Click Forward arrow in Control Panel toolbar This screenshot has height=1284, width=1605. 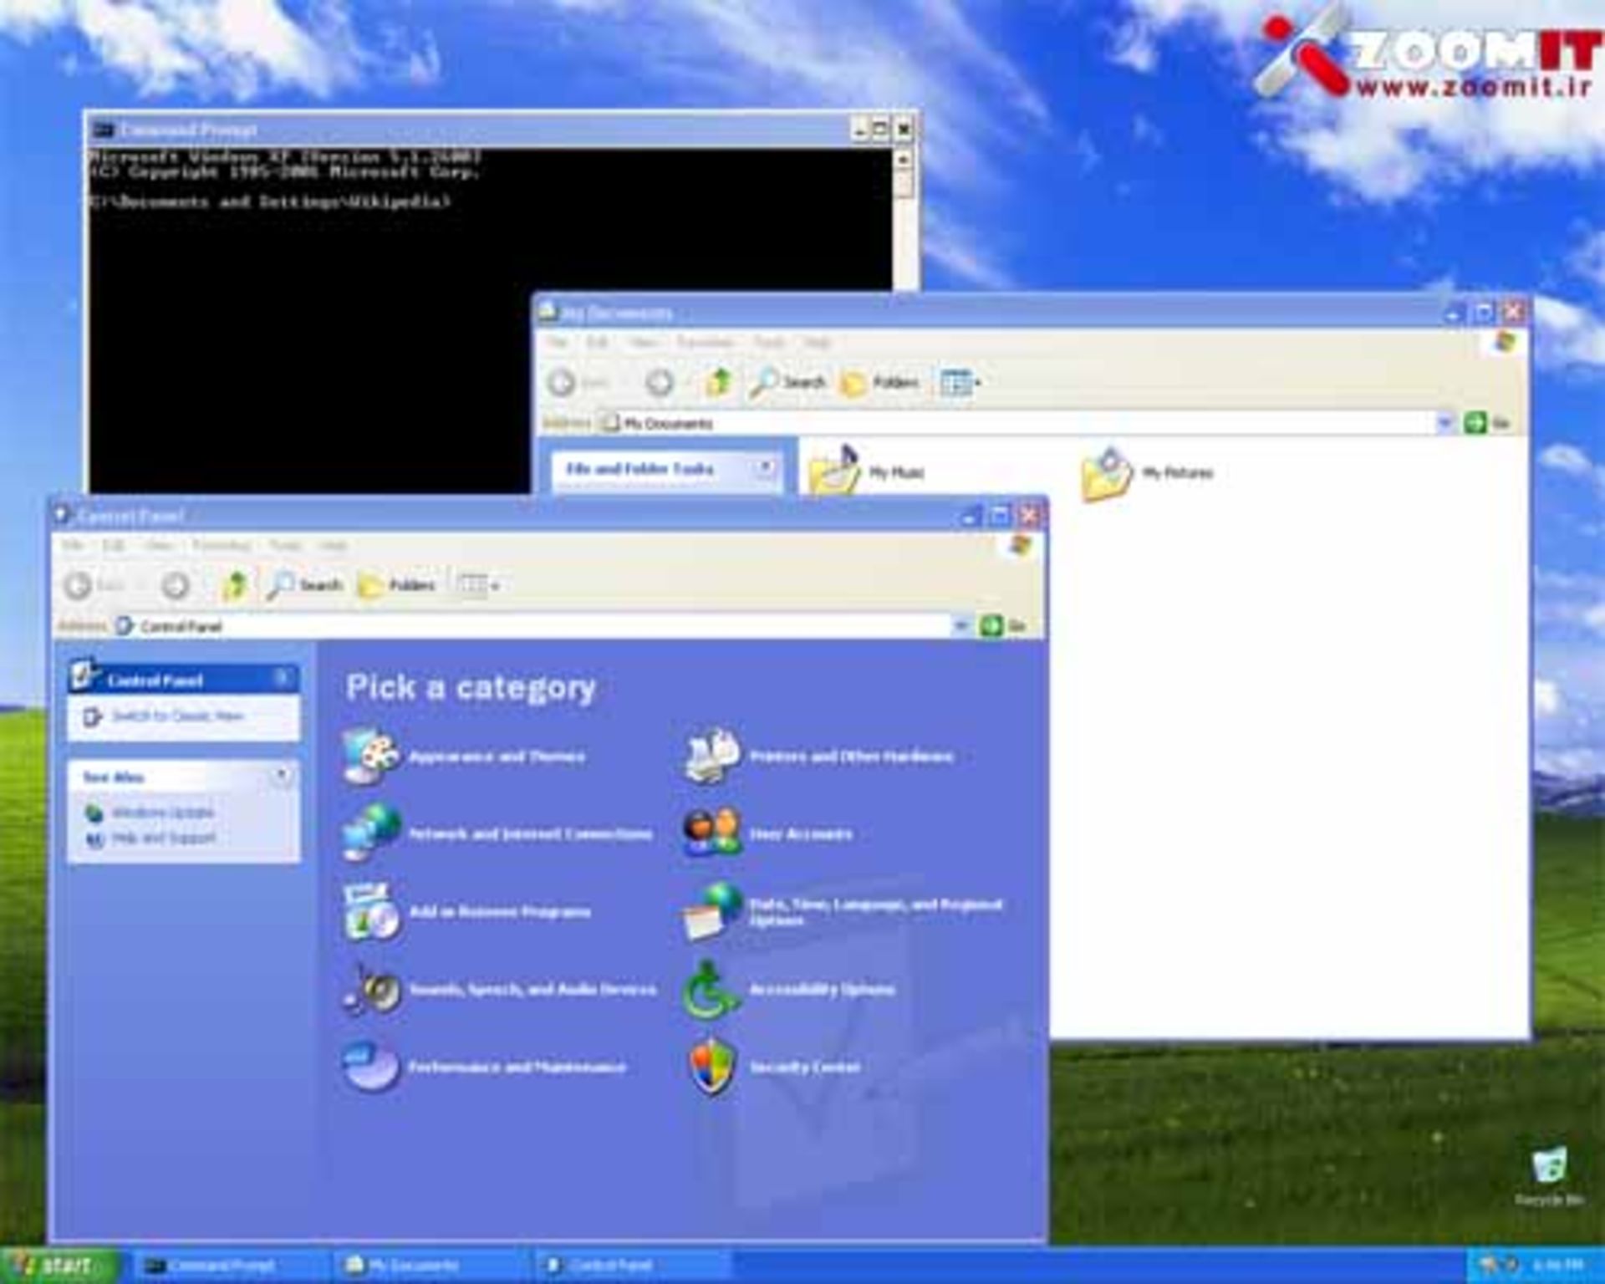pyautogui.click(x=175, y=585)
